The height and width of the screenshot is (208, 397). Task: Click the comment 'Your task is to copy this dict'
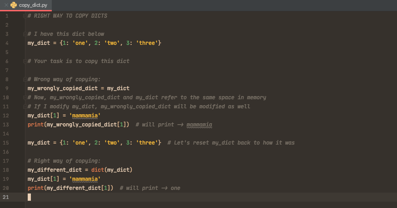(79, 61)
